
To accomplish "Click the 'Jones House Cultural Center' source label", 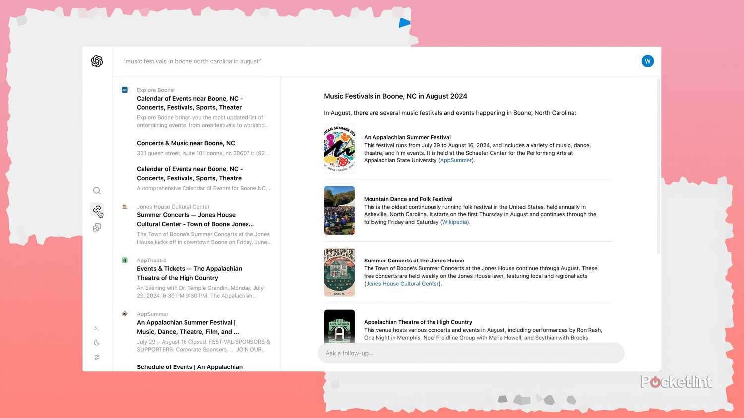I will pos(173,207).
